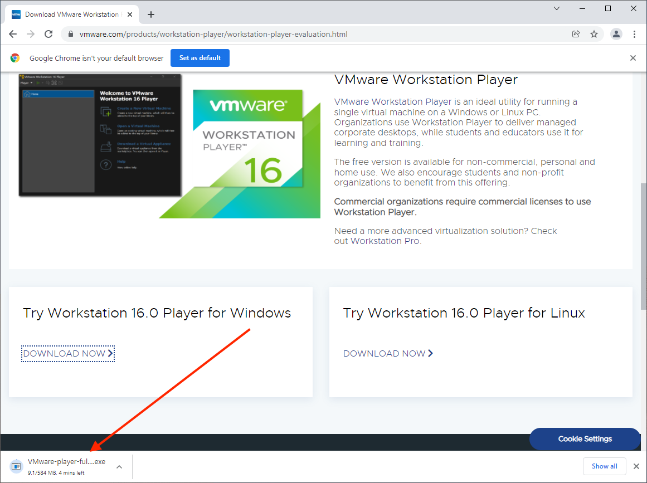
Task: Open the Chrome profile avatar
Action: pyautogui.click(x=616, y=34)
